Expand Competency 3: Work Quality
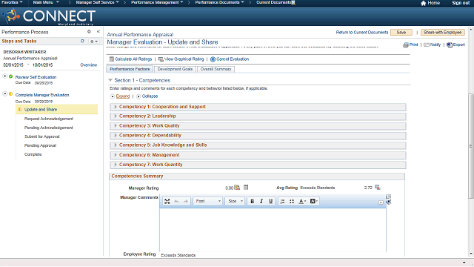The width and height of the screenshot is (474, 267). (116, 126)
